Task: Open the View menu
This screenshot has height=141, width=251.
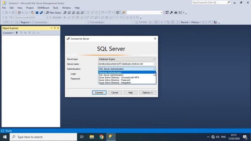Action: (x=20, y=8)
